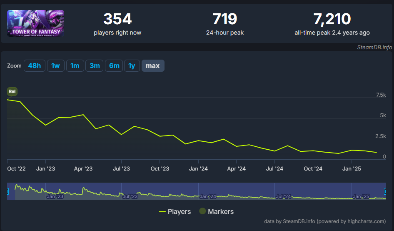Click the Rel release marker on chart
The height and width of the screenshot is (231, 394).
(12, 91)
